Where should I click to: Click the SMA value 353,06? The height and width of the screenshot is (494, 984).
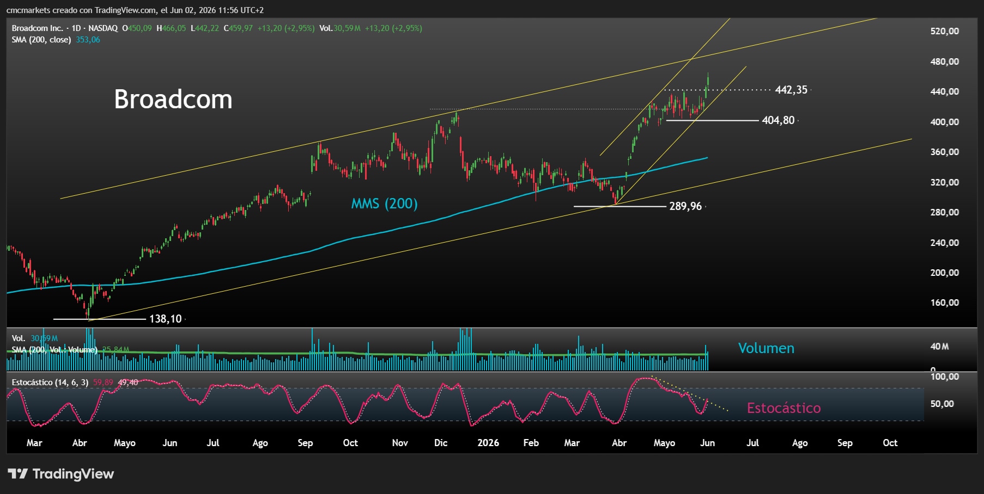coord(88,40)
